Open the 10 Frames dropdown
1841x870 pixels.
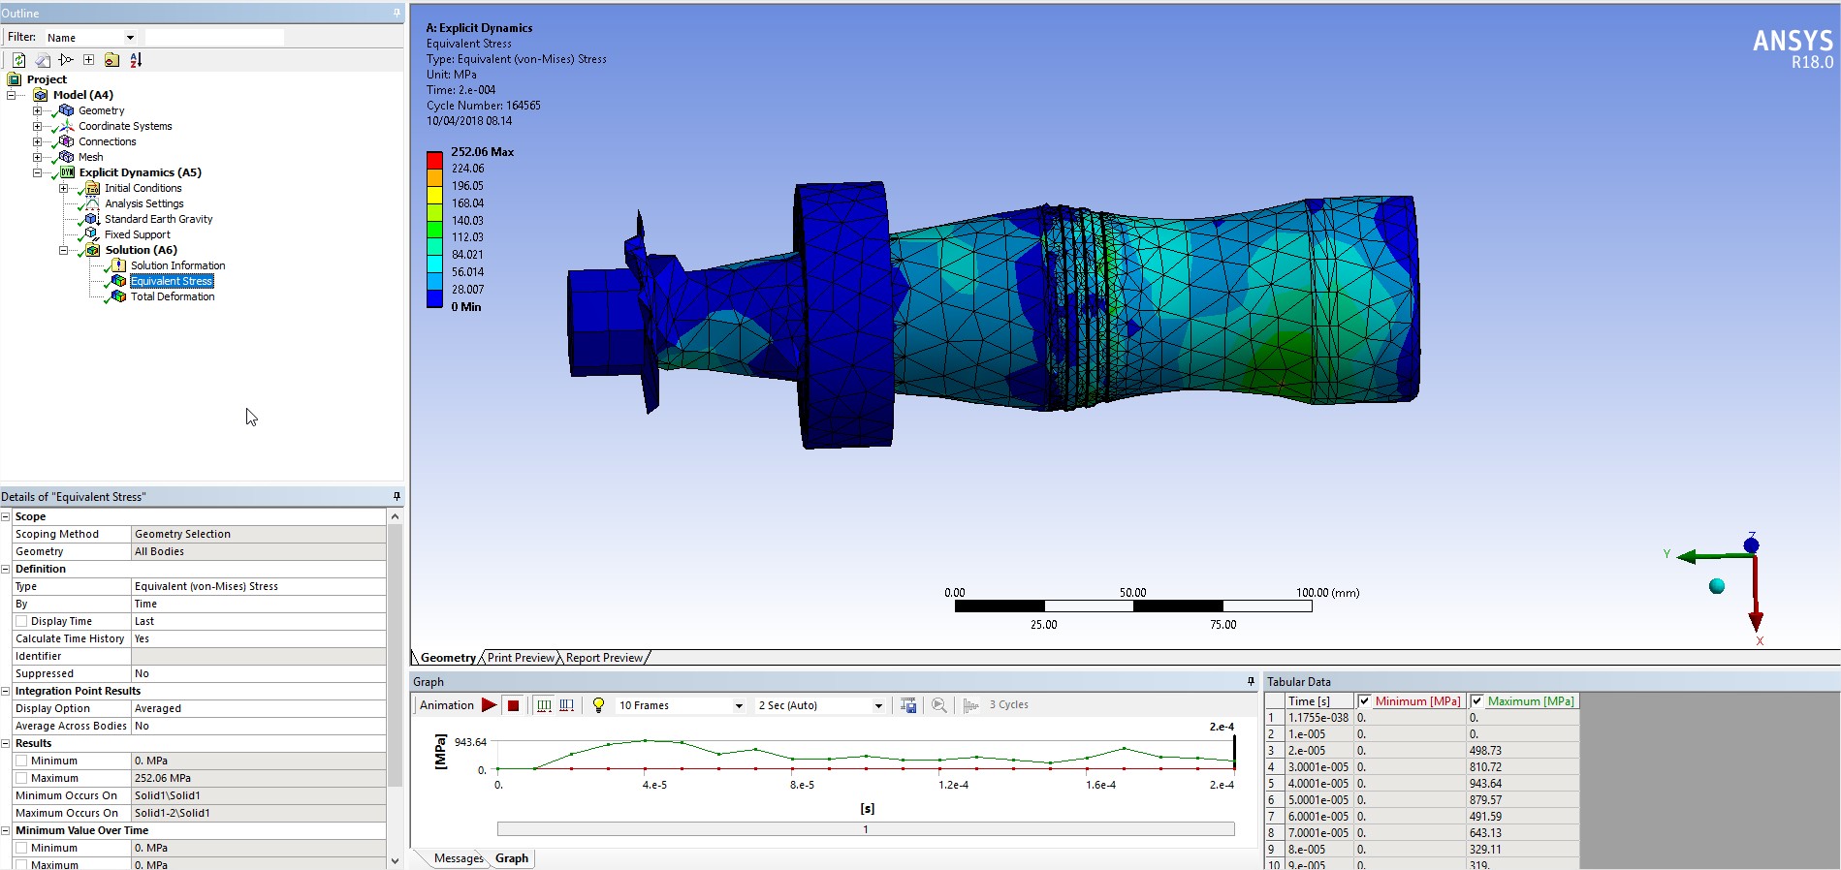[x=739, y=705]
